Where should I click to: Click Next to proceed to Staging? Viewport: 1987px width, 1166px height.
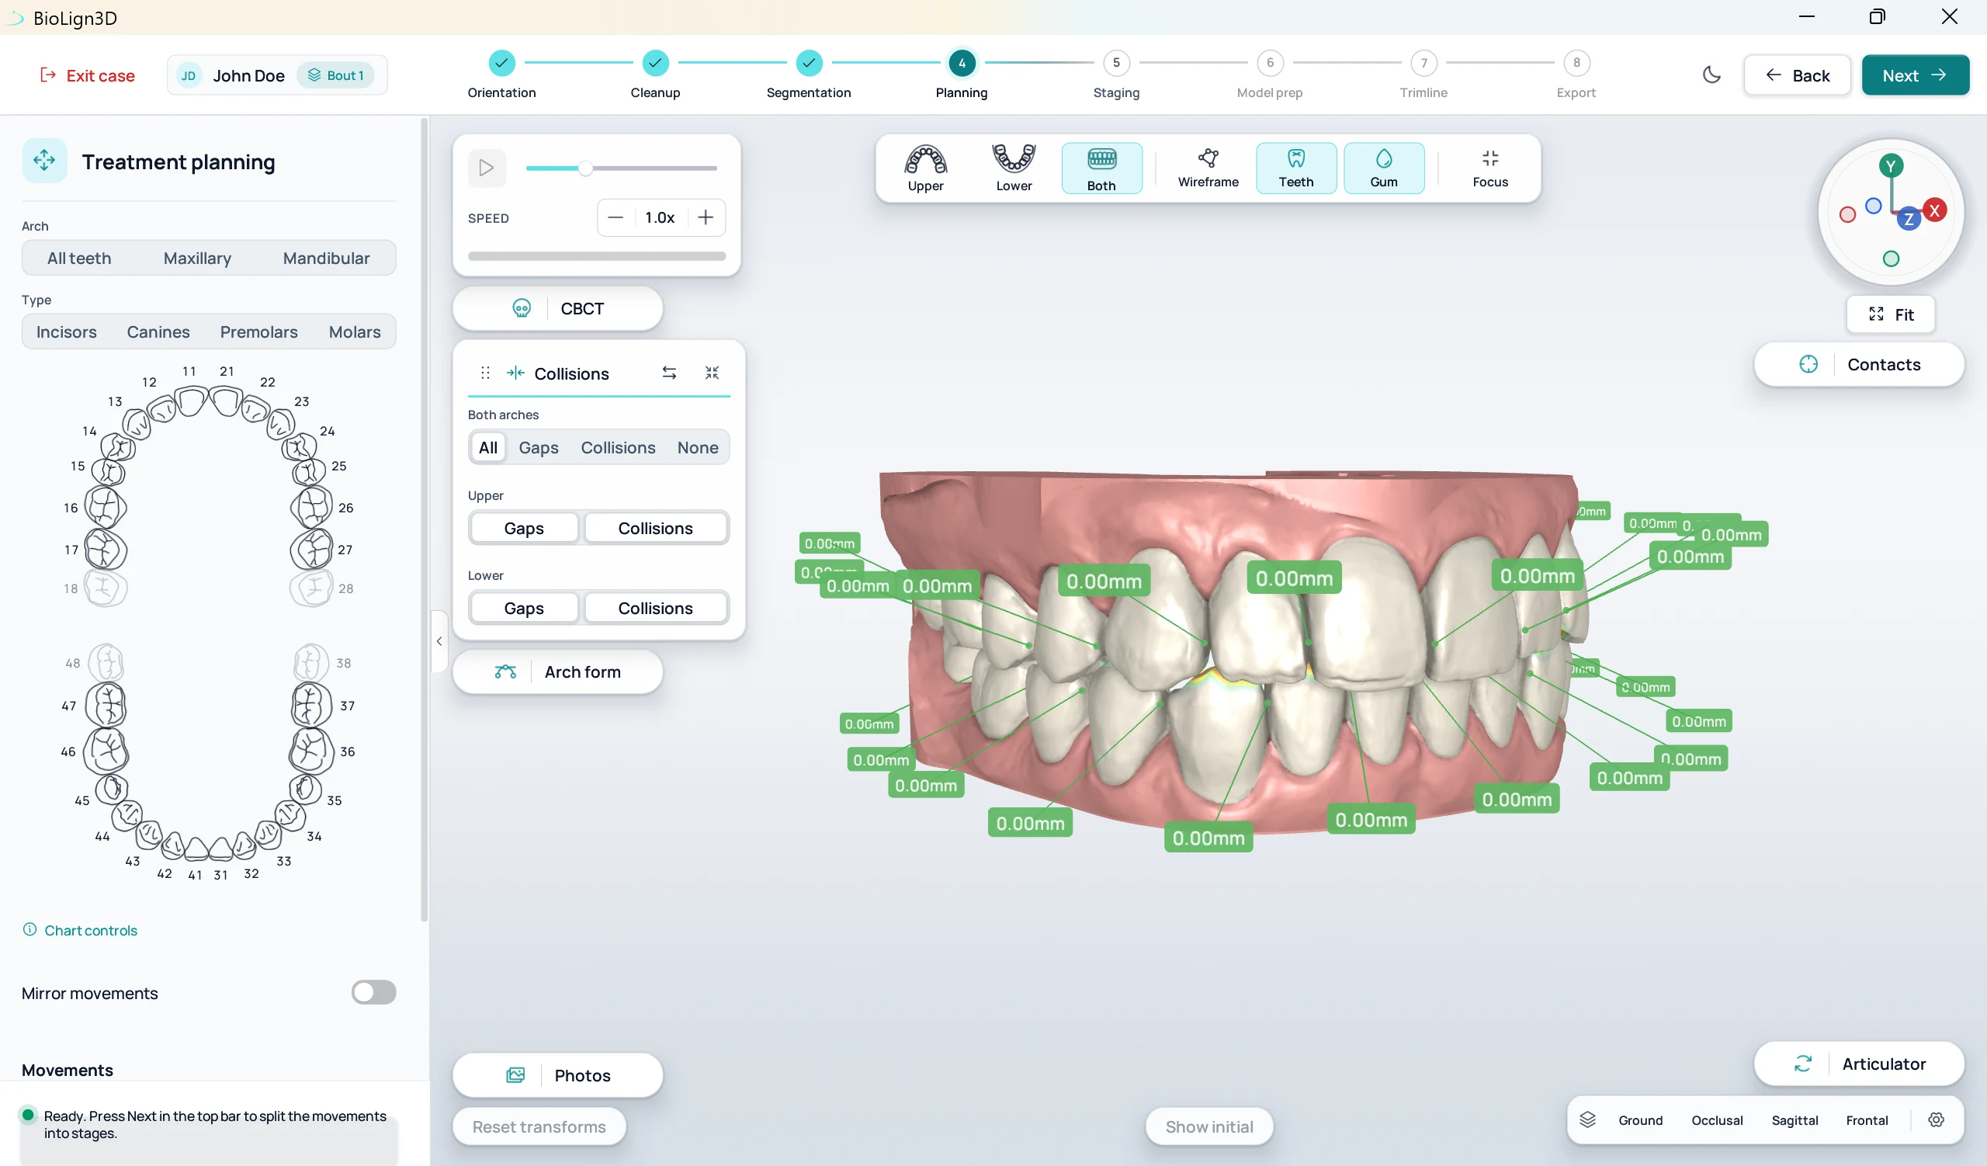click(x=1915, y=75)
